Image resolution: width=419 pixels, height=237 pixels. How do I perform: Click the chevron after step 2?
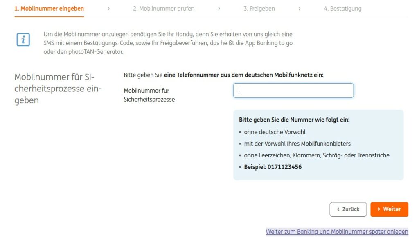pyautogui.click(x=219, y=9)
